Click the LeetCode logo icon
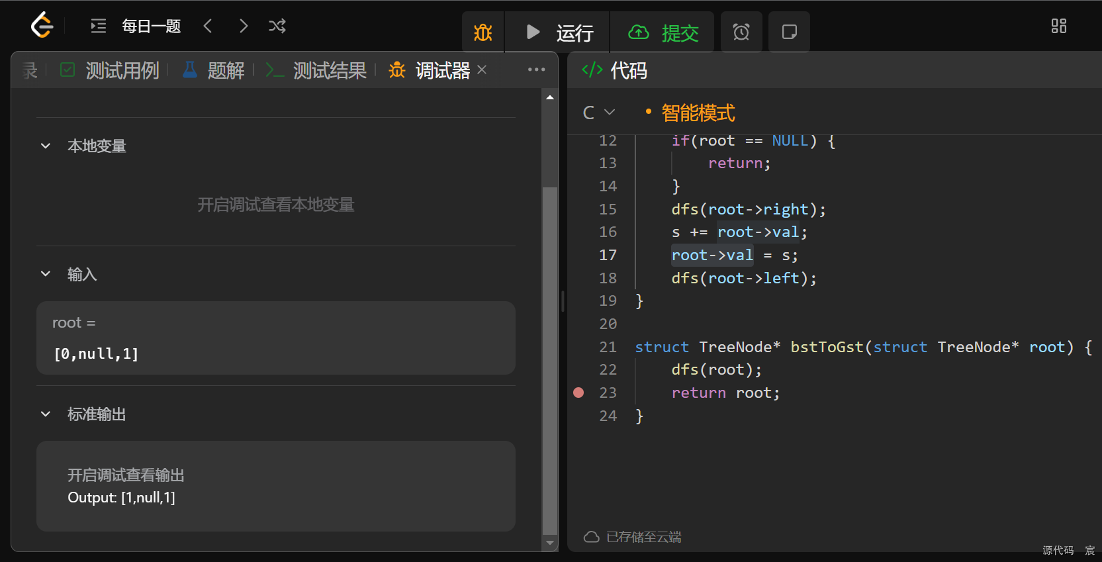1102x562 pixels. [42, 26]
